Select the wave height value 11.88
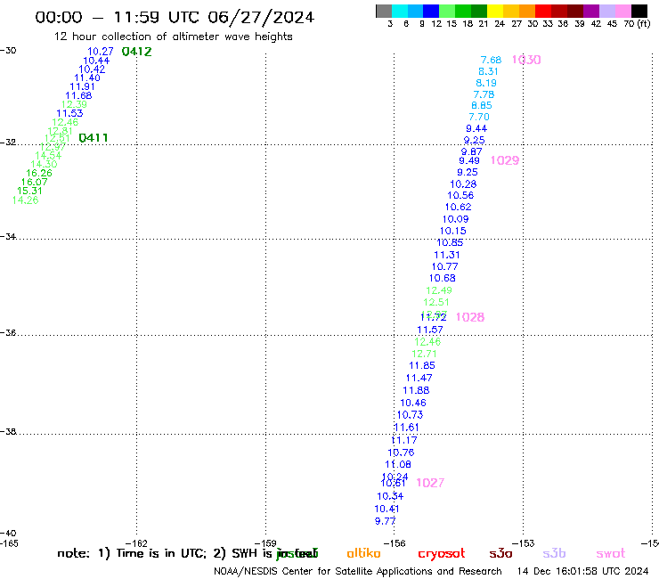The width and height of the screenshot is (659, 579). tap(416, 390)
